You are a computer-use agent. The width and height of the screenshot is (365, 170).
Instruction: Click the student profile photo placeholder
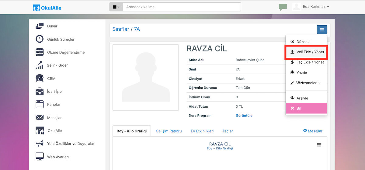click(146, 78)
